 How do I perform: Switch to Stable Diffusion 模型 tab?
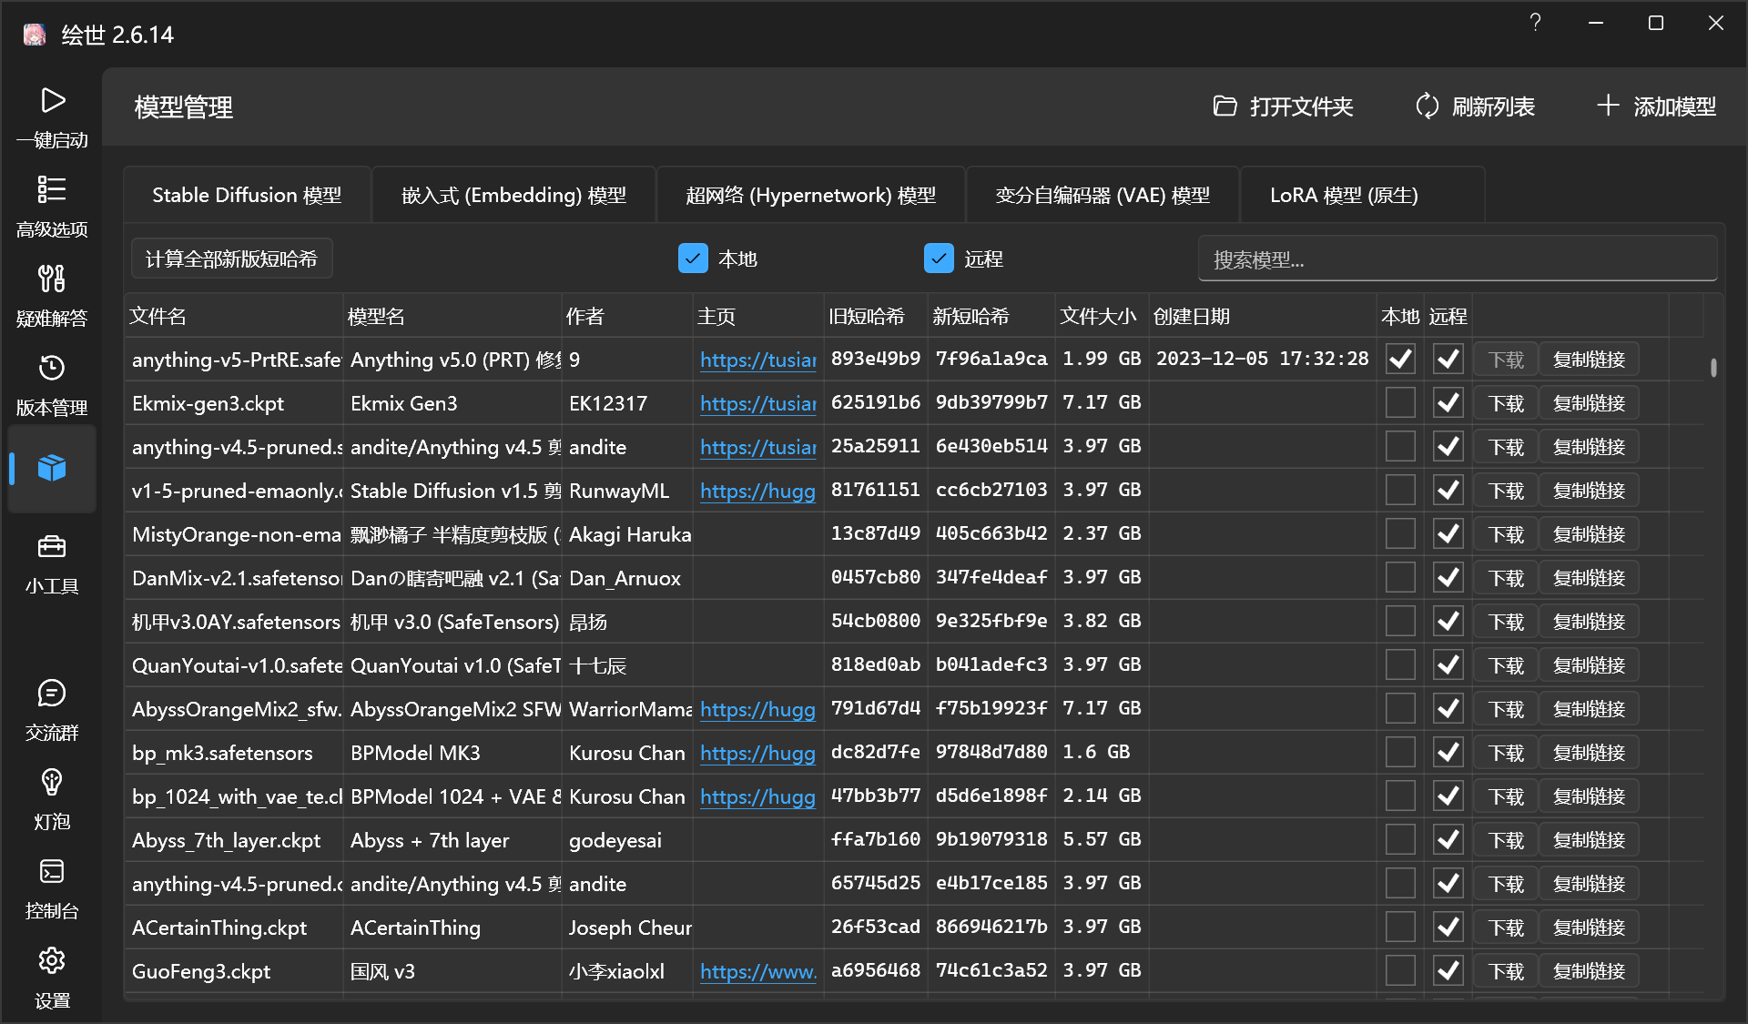(x=247, y=195)
